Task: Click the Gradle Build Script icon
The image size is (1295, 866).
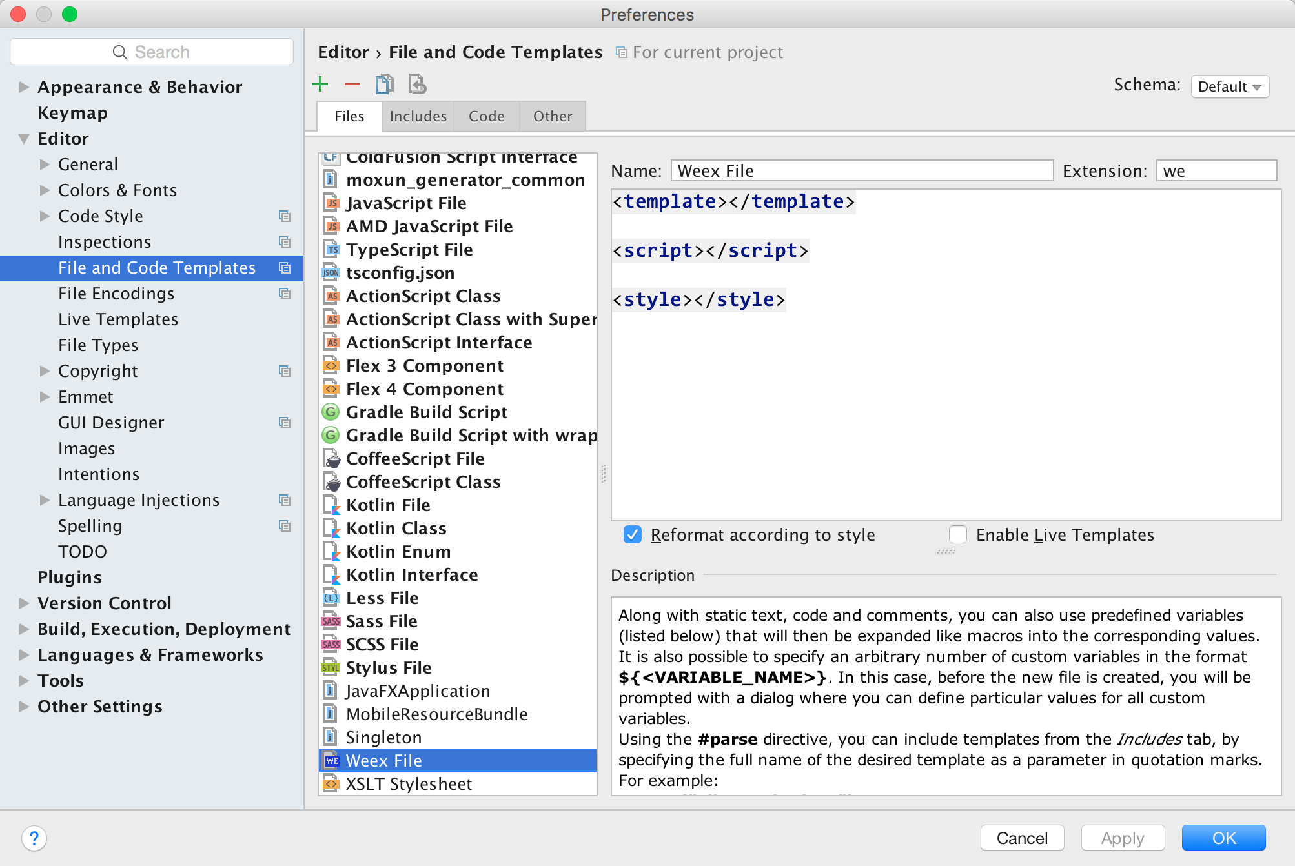Action: (x=329, y=413)
